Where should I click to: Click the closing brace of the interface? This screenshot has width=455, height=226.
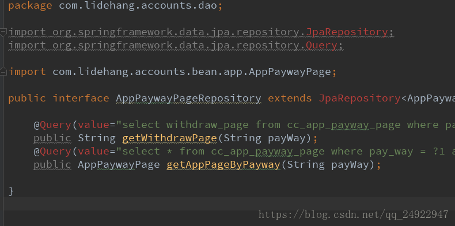(11, 191)
